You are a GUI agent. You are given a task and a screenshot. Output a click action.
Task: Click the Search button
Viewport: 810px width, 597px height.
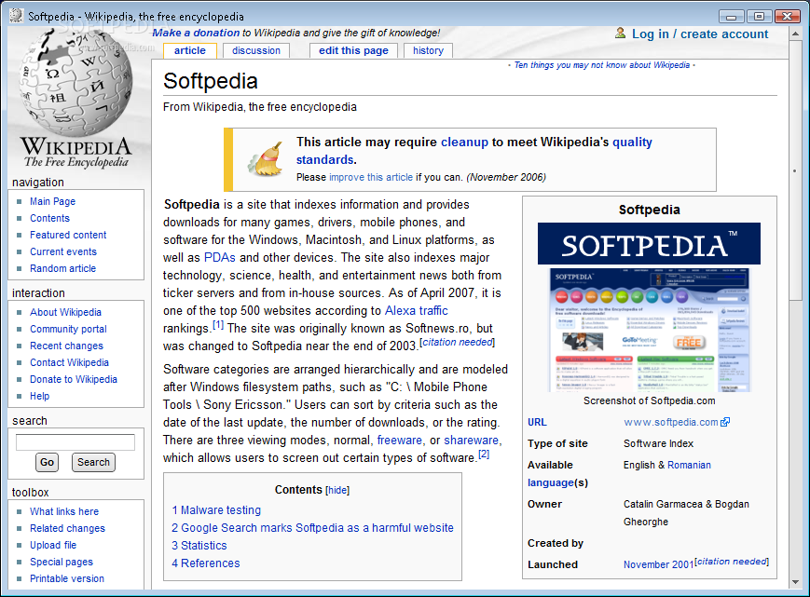click(93, 462)
